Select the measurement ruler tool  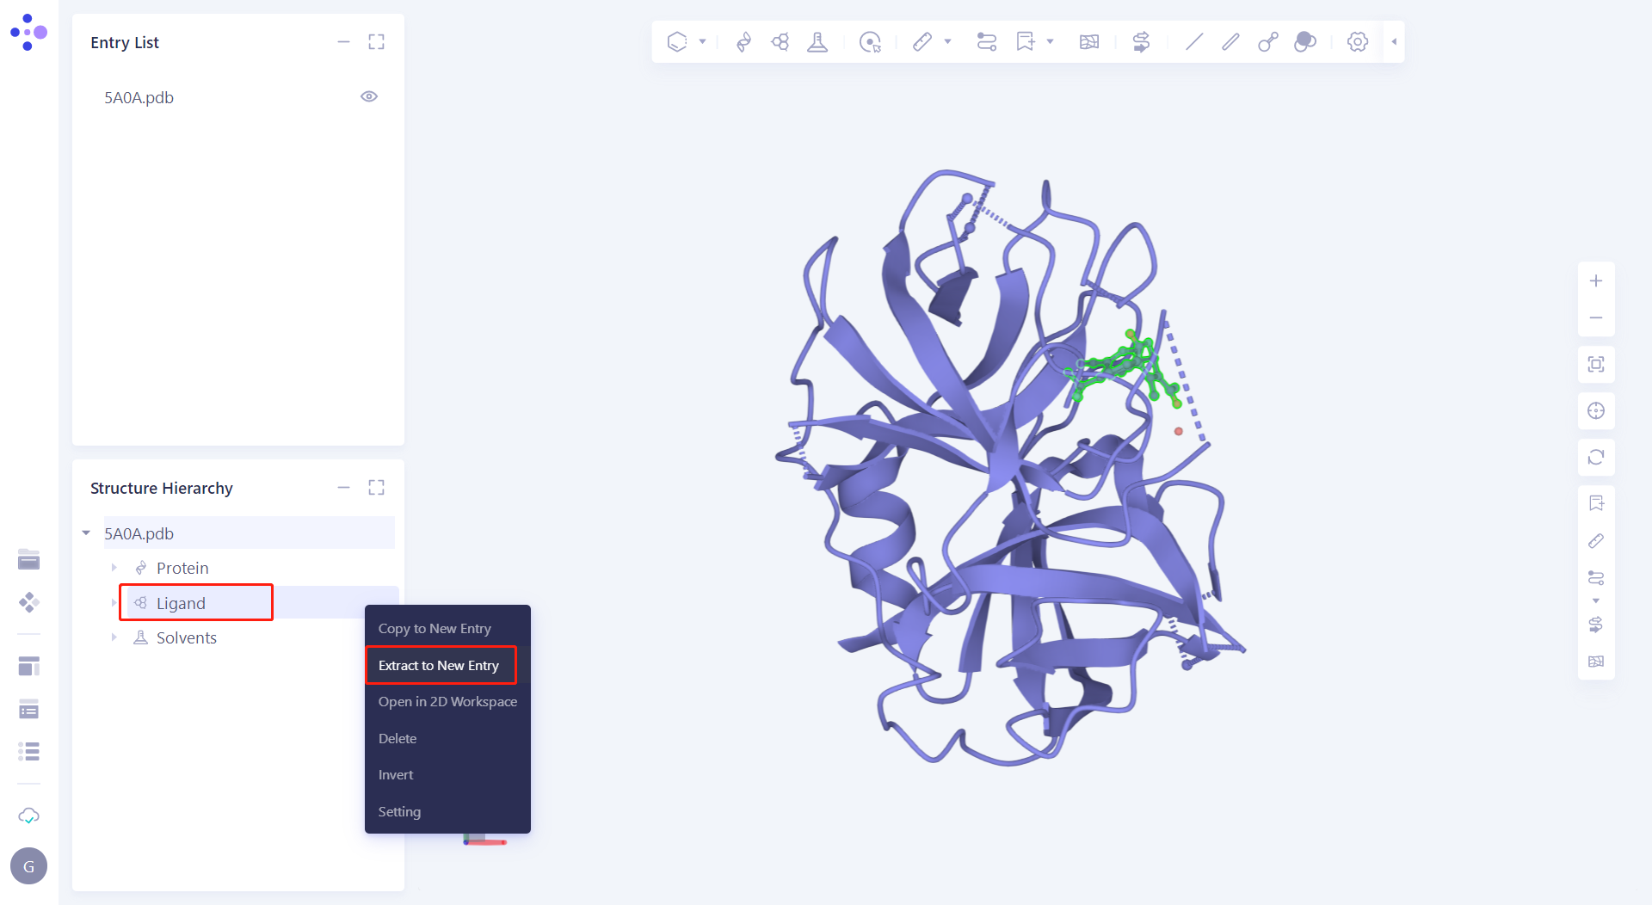923,41
